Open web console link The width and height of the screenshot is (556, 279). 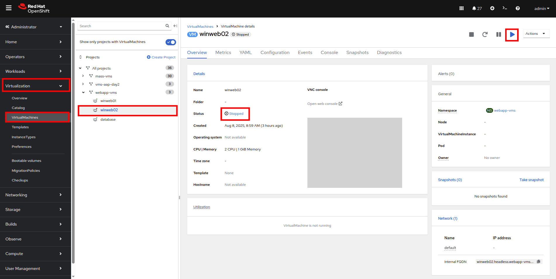[325, 104]
